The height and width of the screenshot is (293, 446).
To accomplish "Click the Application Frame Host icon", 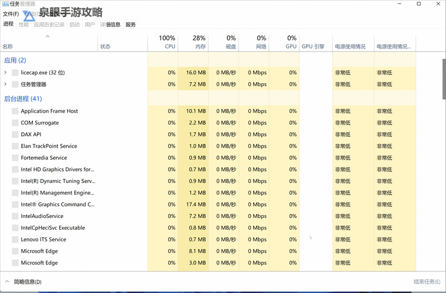I will (15, 111).
